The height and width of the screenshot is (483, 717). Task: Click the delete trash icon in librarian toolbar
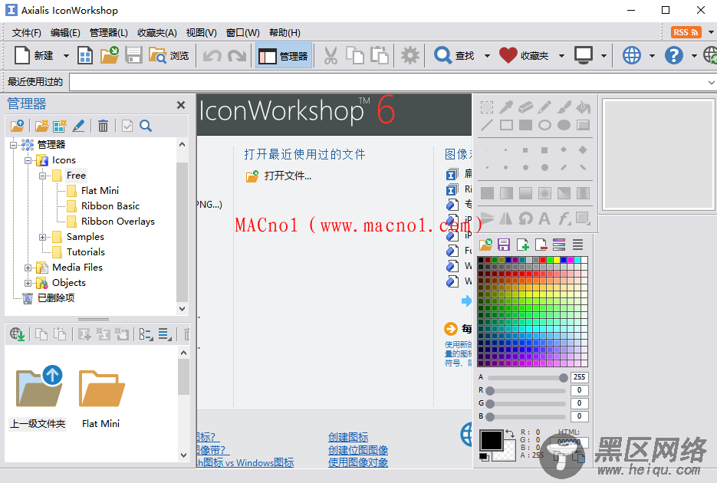(x=103, y=127)
